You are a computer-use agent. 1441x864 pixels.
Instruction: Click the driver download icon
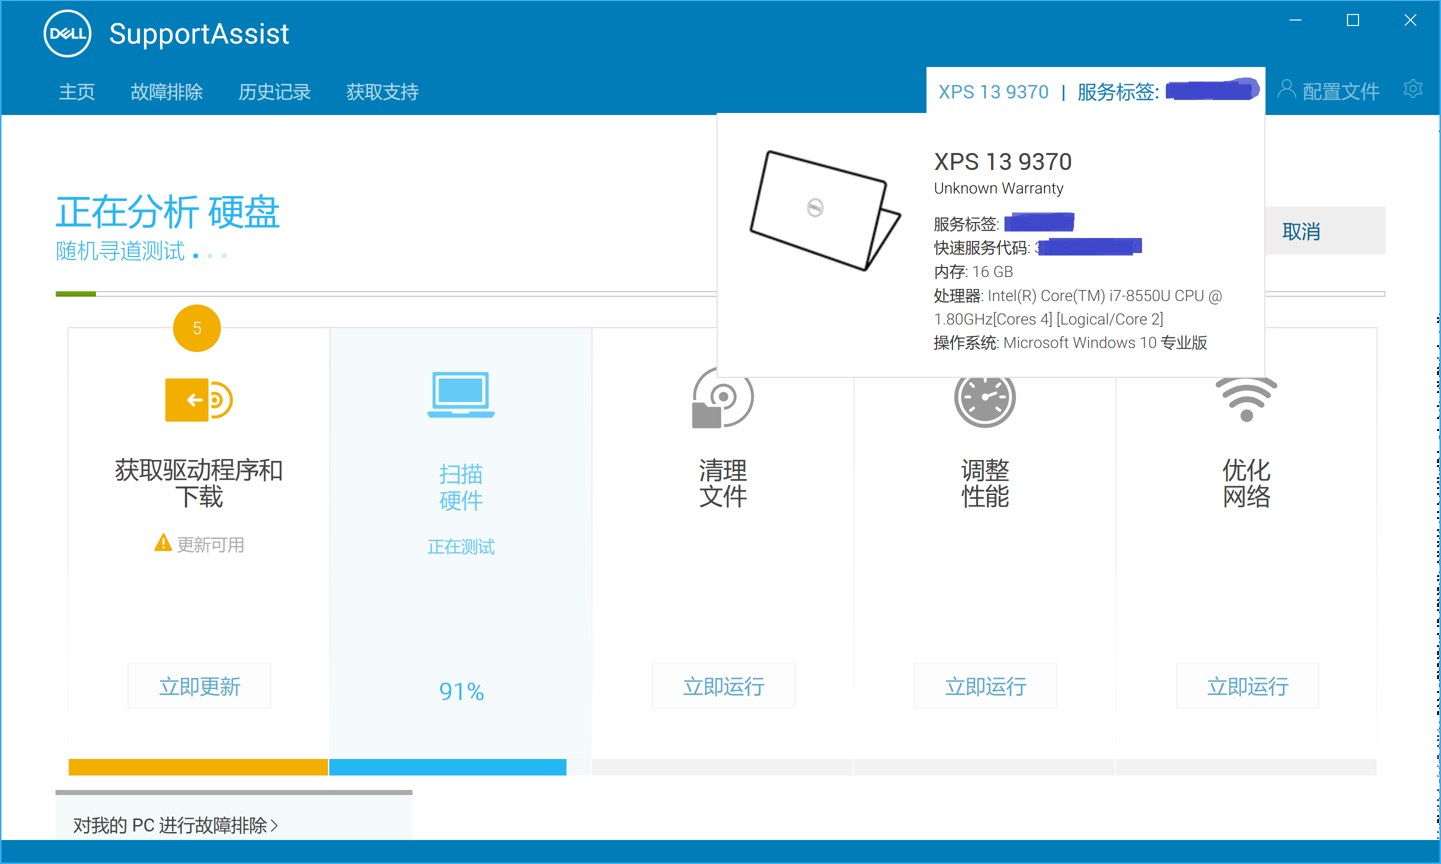(x=198, y=399)
